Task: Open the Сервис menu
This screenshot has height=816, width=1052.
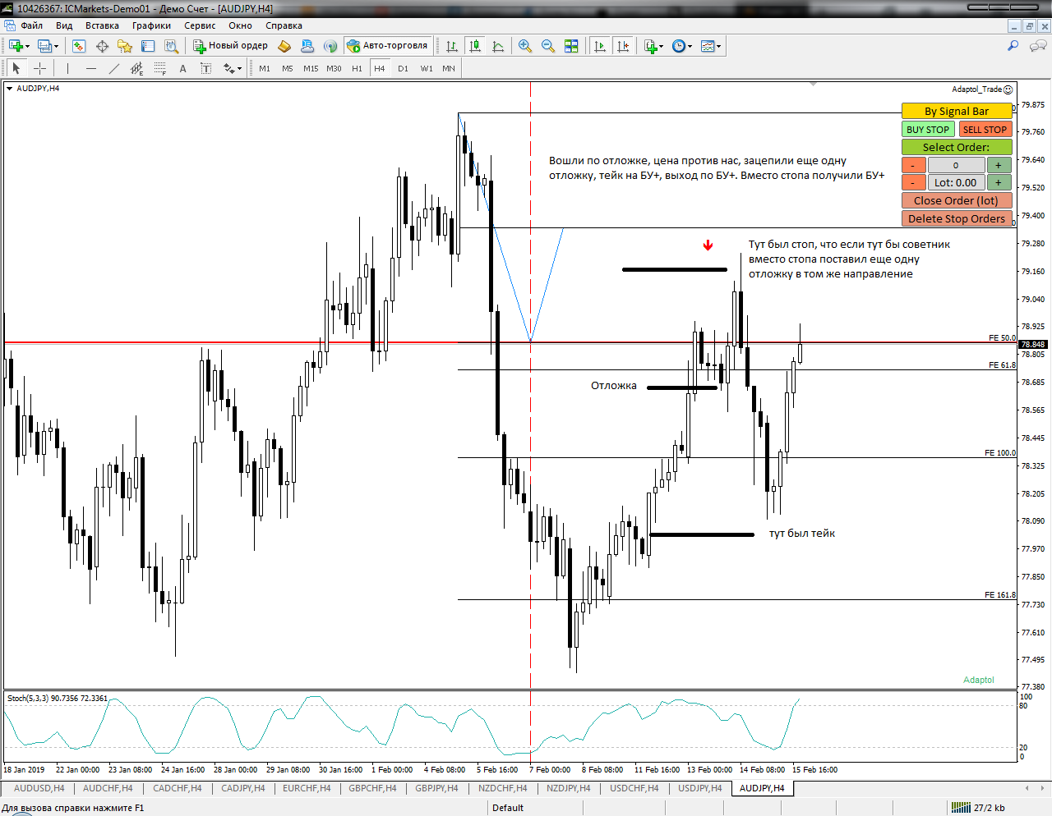Action: pos(200,25)
